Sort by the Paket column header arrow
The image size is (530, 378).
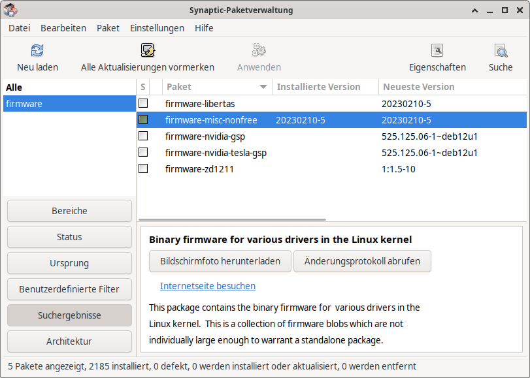[x=263, y=87]
